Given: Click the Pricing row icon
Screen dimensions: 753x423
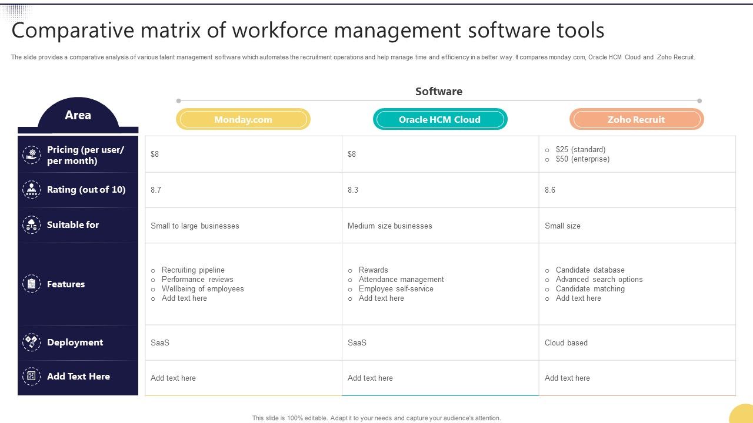Looking at the screenshot, I should coord(31,155).
